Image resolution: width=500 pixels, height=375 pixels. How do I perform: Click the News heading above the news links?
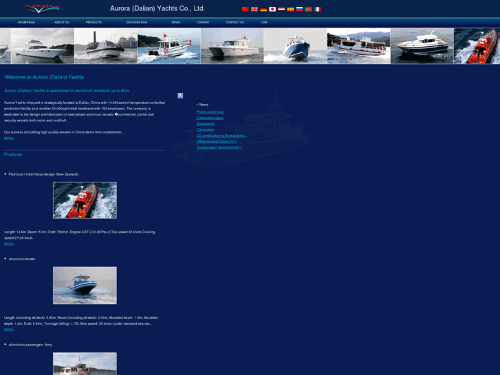[204, 105]
